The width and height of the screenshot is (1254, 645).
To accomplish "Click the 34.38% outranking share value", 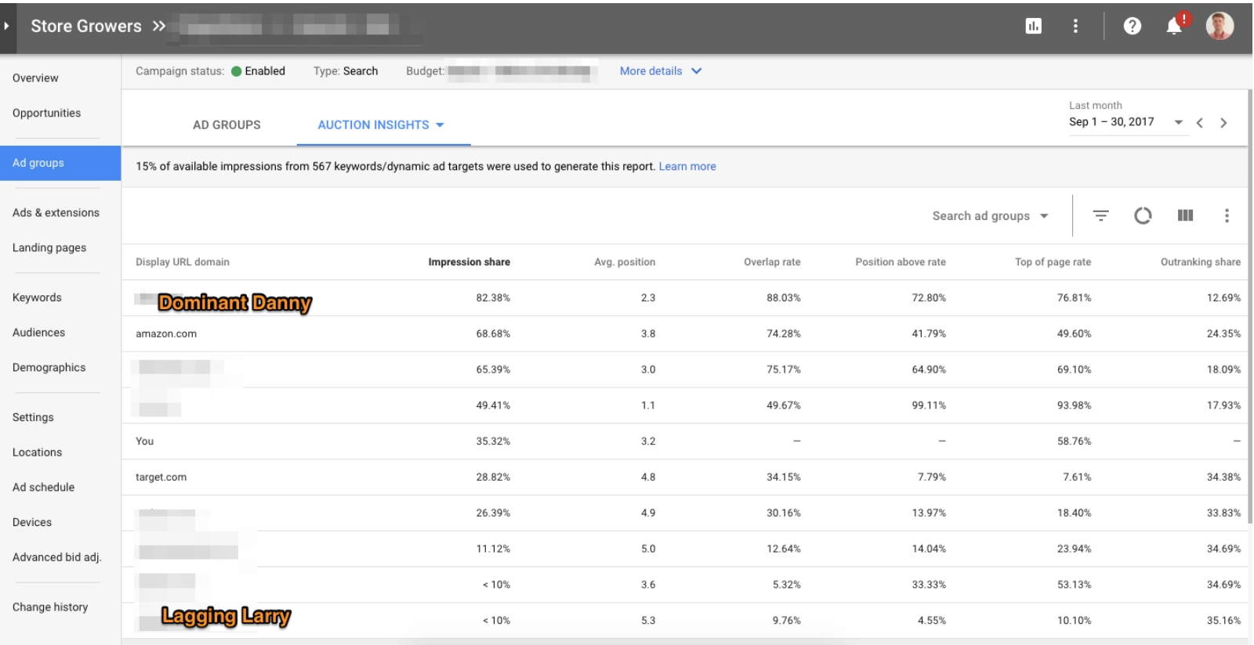I will [x=1223, y=477].
